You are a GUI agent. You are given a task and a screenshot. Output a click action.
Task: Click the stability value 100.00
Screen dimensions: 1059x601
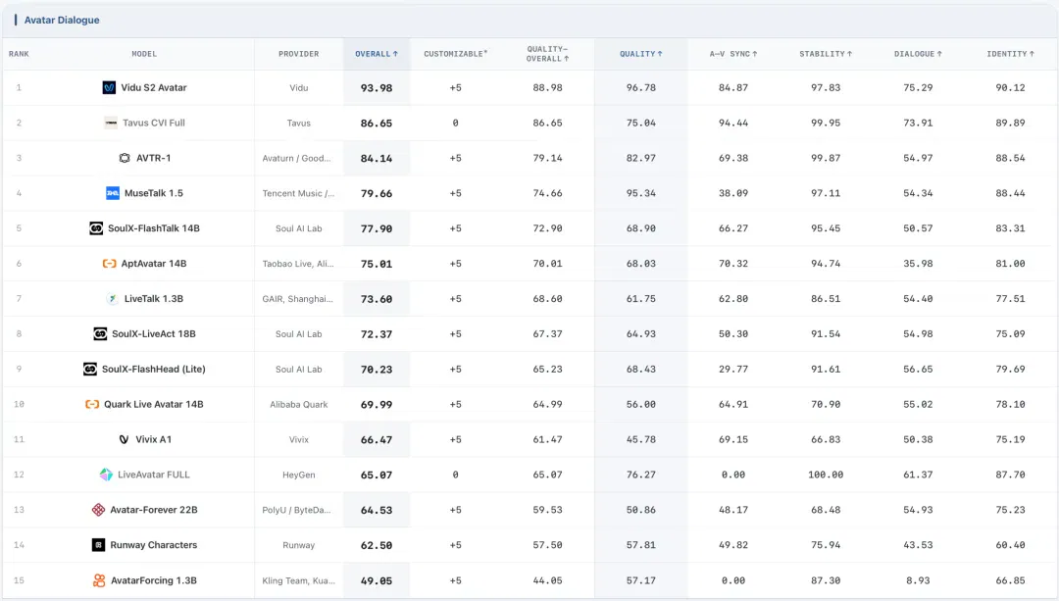(x=826, y=475)
